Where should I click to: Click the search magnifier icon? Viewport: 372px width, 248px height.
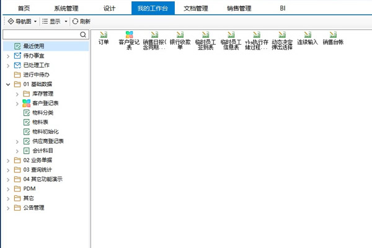click(83, 35)
